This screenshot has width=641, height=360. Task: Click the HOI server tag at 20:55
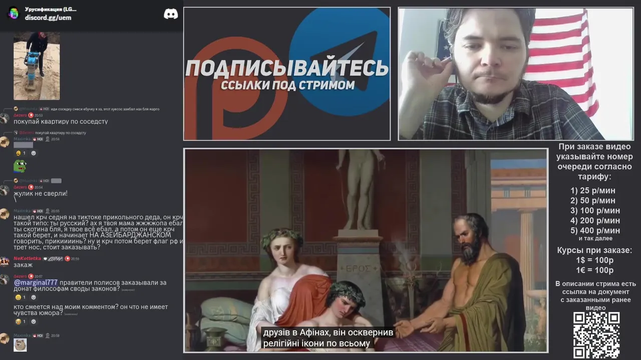[38, 211]
